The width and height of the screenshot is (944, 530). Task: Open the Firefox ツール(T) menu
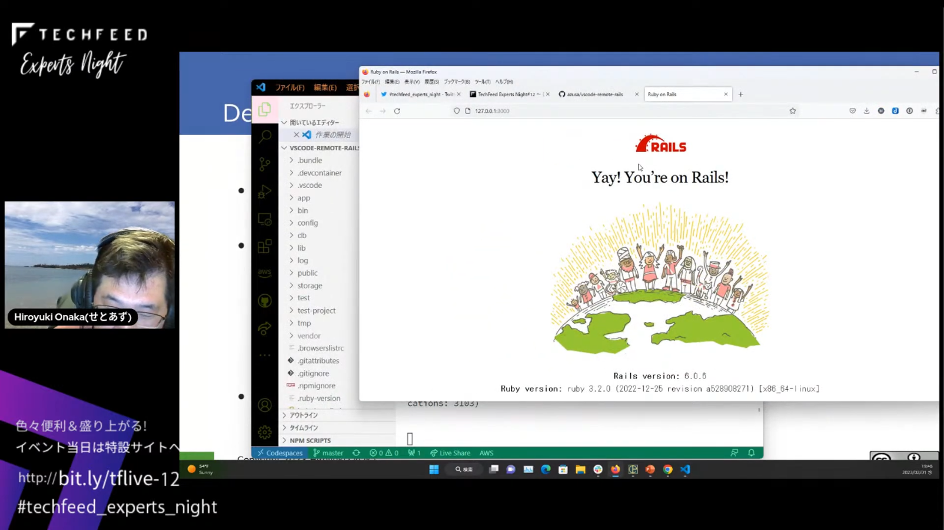(x=483, y=82)
